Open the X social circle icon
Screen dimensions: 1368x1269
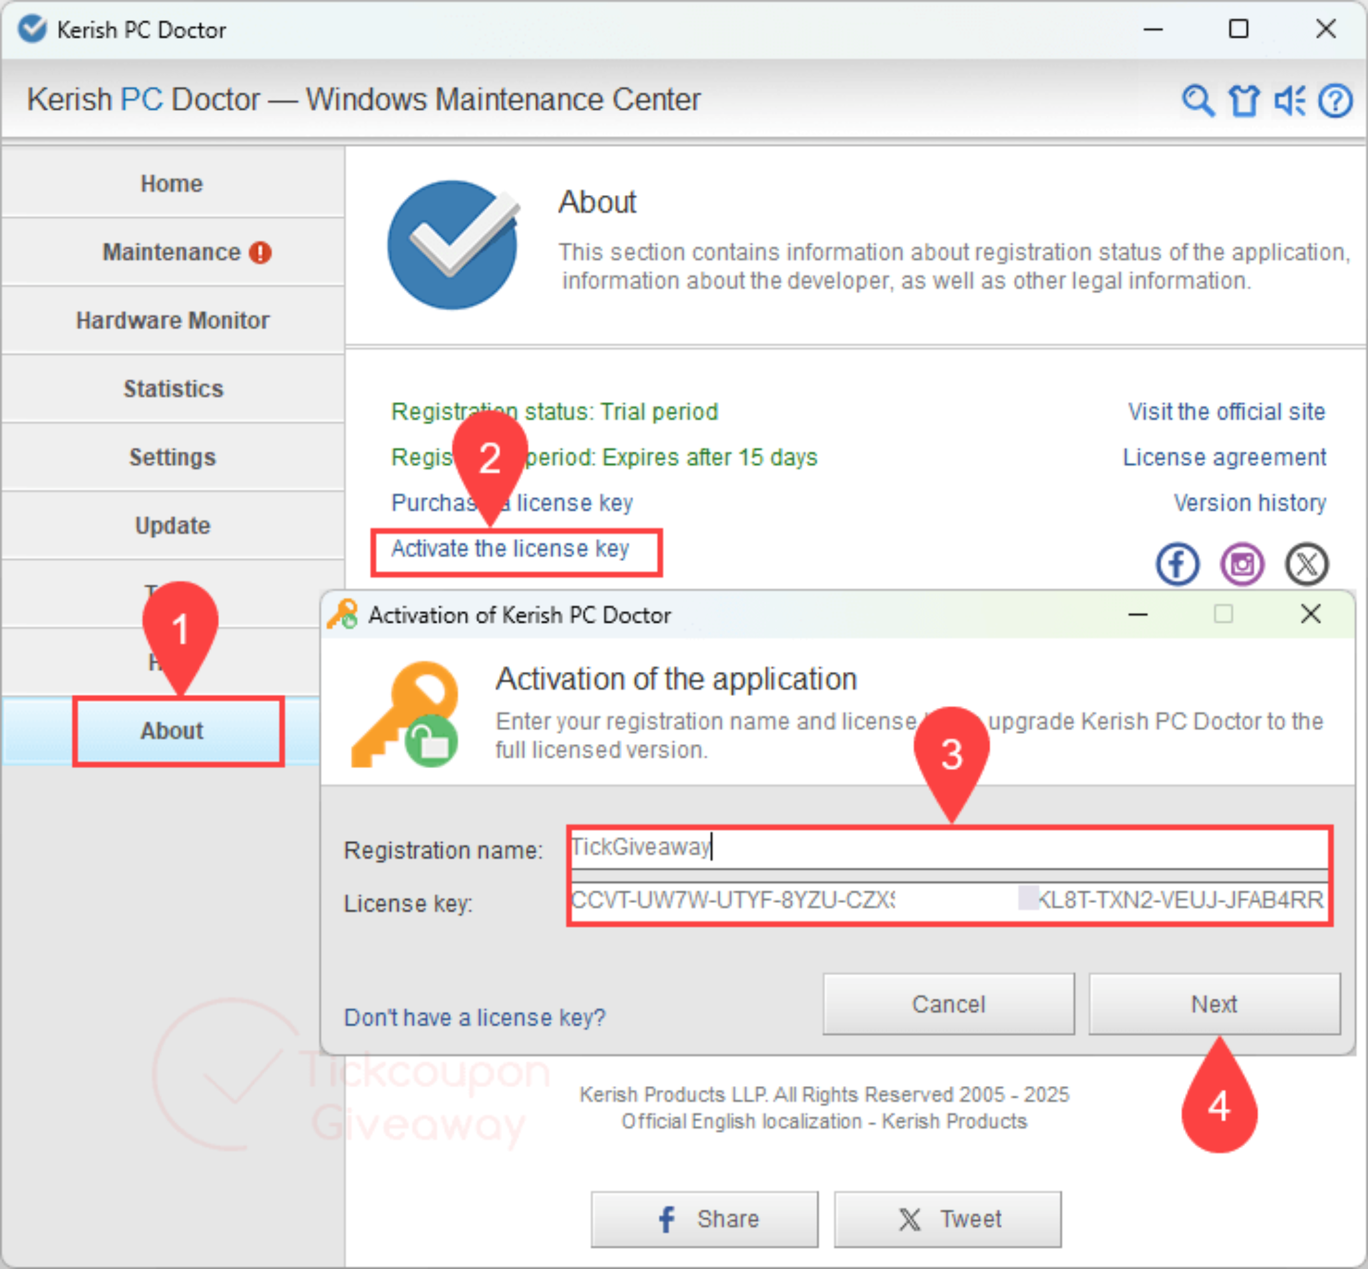click(1306, 564)
